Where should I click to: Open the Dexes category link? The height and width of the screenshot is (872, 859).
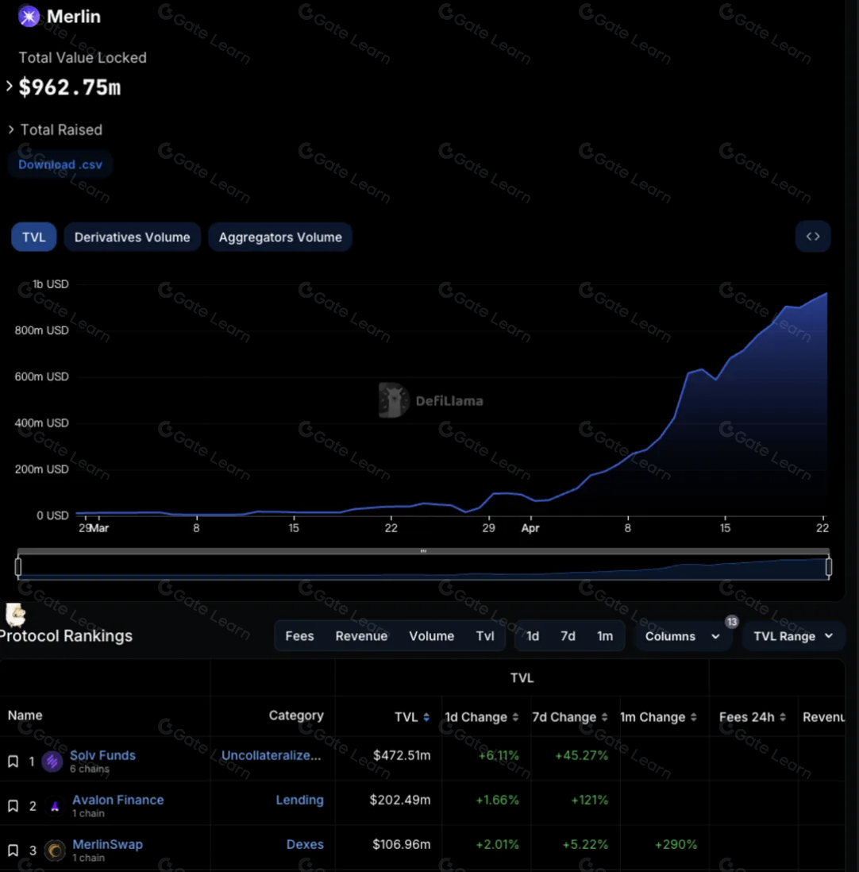(x=305, y=844)
